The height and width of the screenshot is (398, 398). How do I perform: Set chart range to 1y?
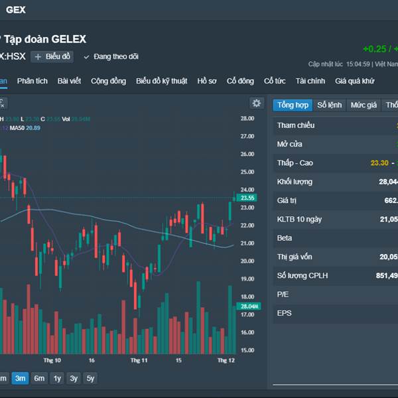[57, 378]
